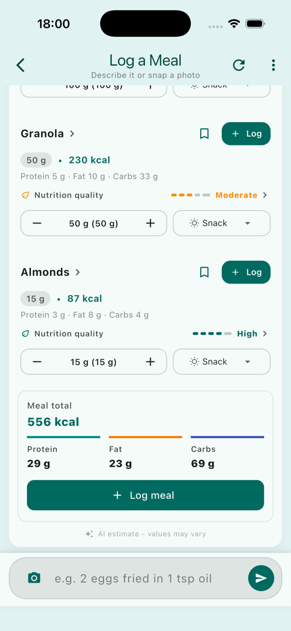
Task: Bookmark the Granola item
Action: pyautogui.click(x=204, y=134)
